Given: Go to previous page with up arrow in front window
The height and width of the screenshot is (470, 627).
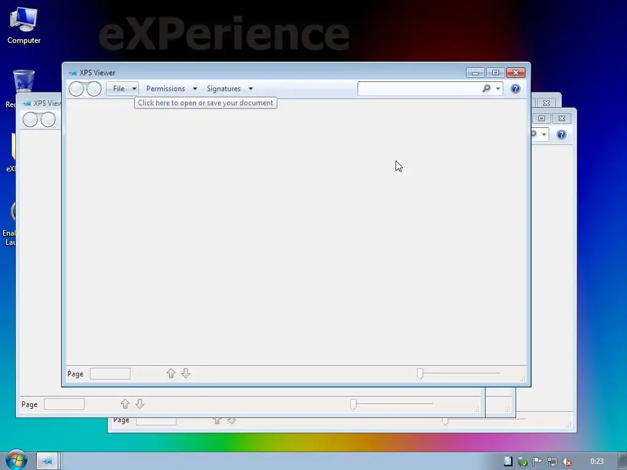Looking at the screenshot, I should pos(171,373).
